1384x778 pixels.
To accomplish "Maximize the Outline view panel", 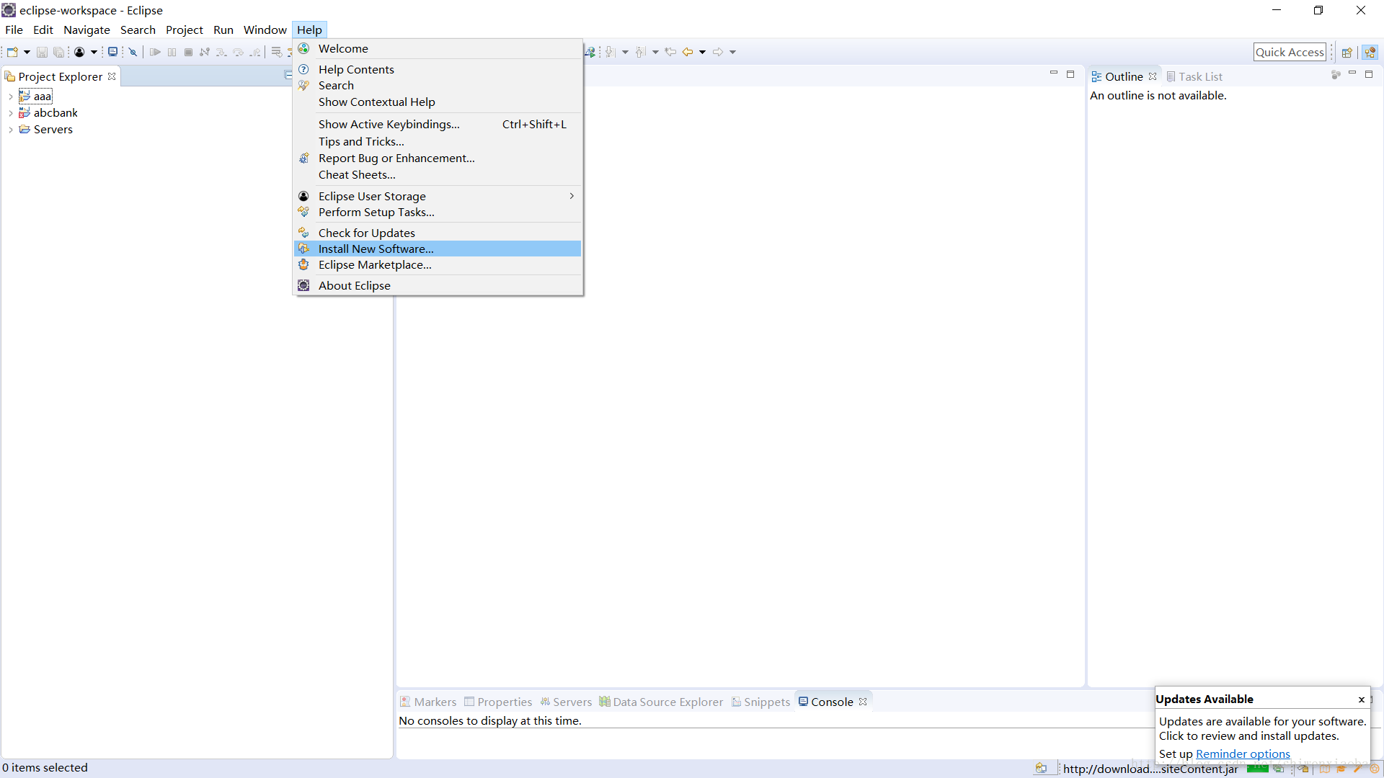I will tap(1369, 74).
